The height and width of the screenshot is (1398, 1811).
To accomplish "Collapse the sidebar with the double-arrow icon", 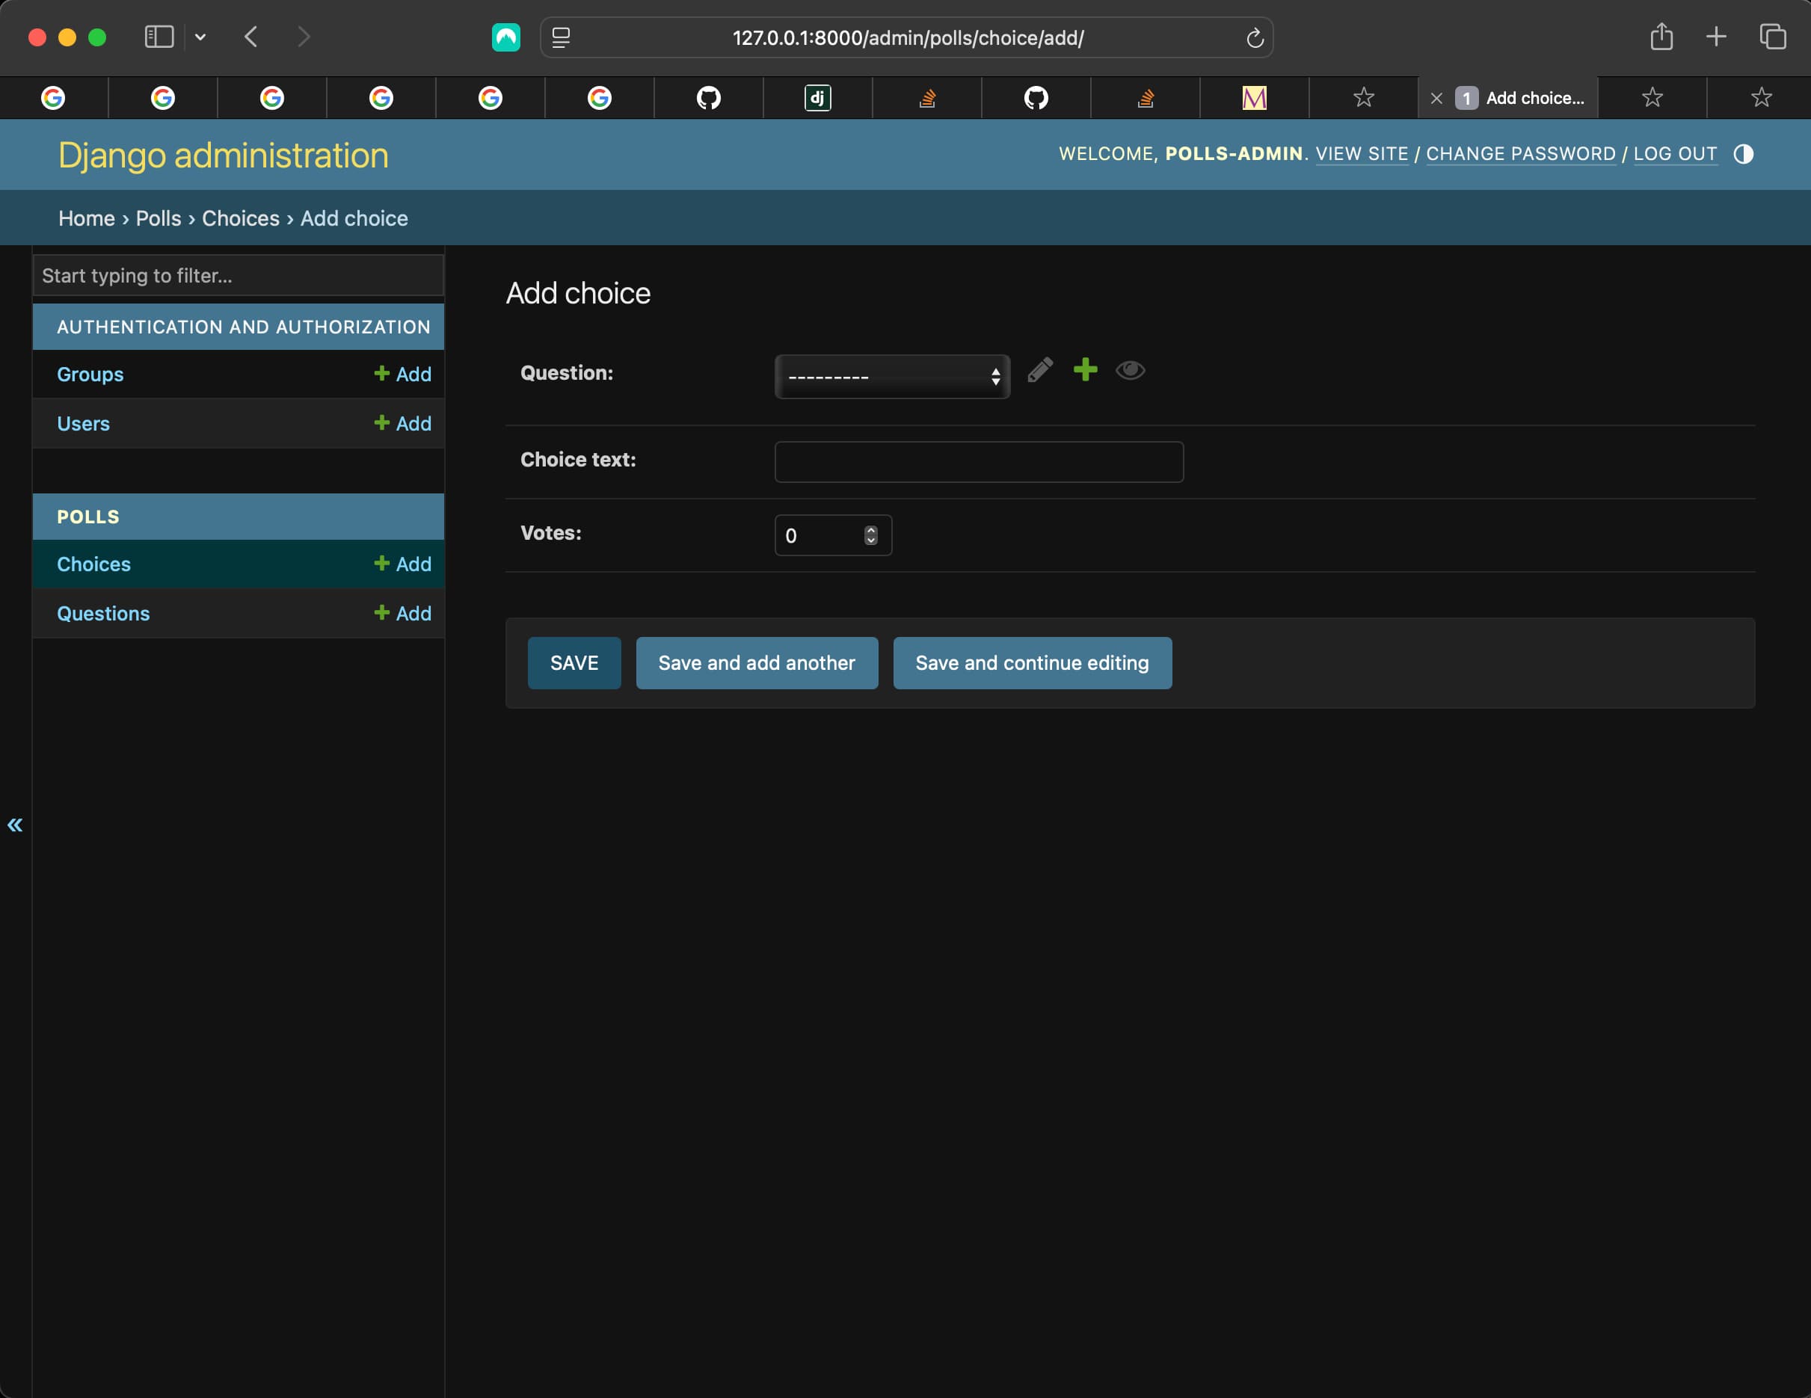I will click(15, 825).
